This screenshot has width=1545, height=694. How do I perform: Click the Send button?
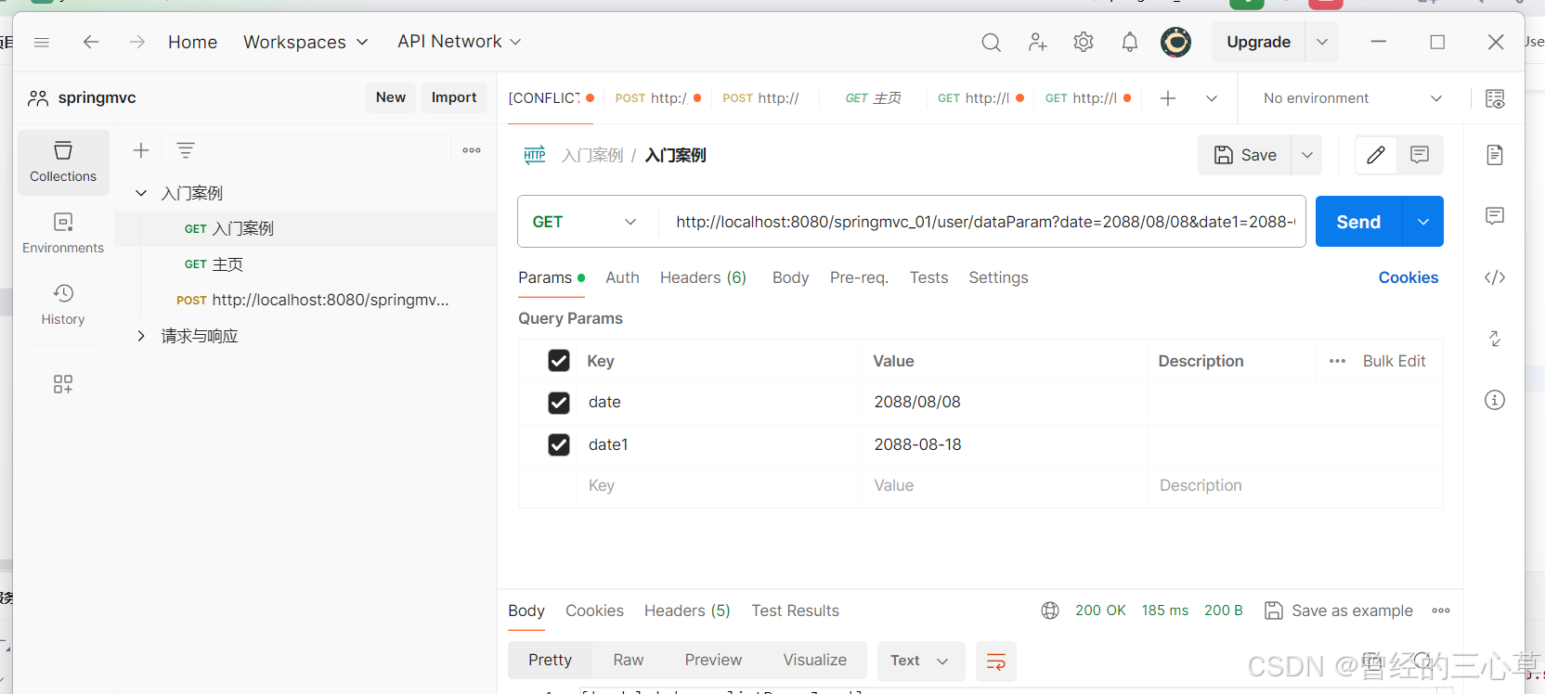[1358, 222]
